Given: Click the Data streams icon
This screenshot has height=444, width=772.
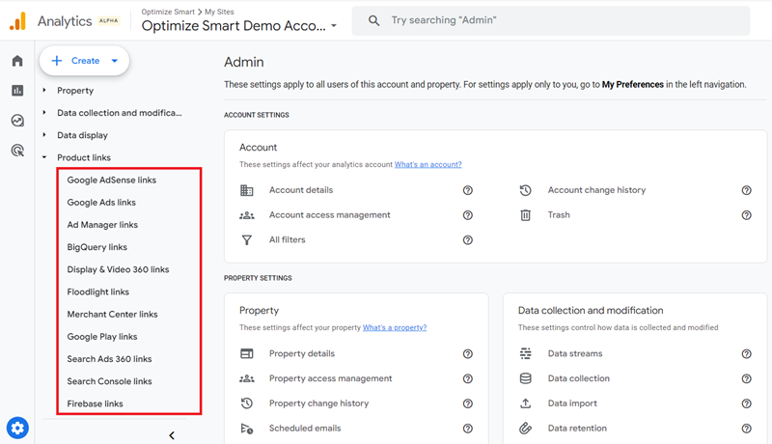Looking at the screenshot, I should coord(525,353).
